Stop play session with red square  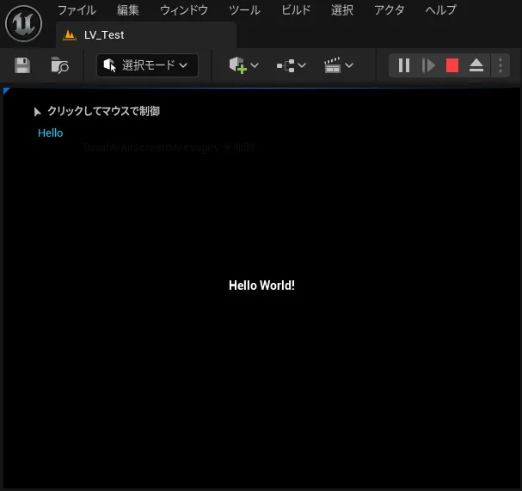[452, 65]
